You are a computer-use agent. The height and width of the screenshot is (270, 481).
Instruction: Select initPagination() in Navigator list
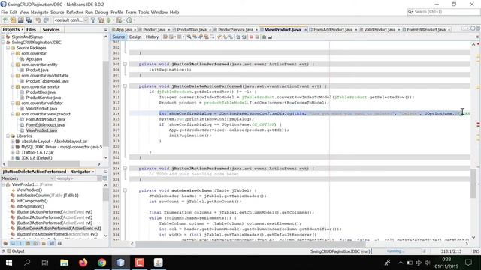[x=30, y=207]
